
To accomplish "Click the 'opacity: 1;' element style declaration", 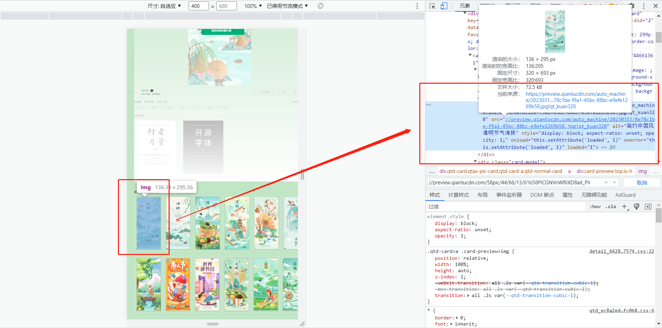I will pos(450,236).
